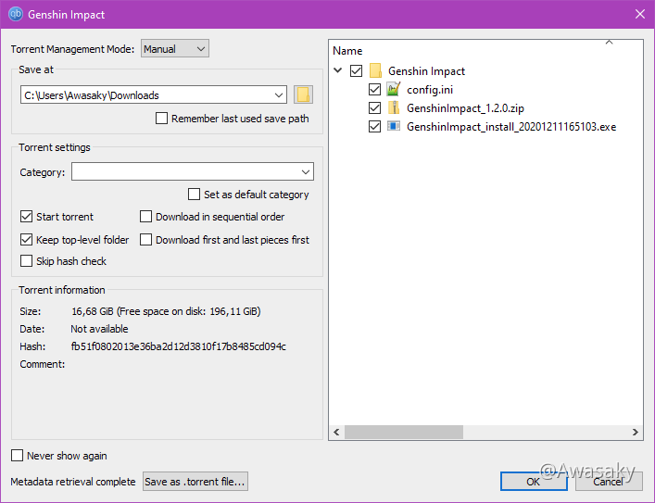The height and width of the screenshot is (503, 655).
Task: Click the browse folder icon next to save path
Action: click(303, 94)
